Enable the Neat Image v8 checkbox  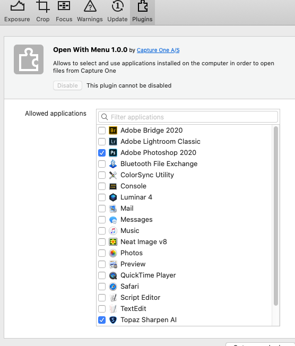(102, 242)
